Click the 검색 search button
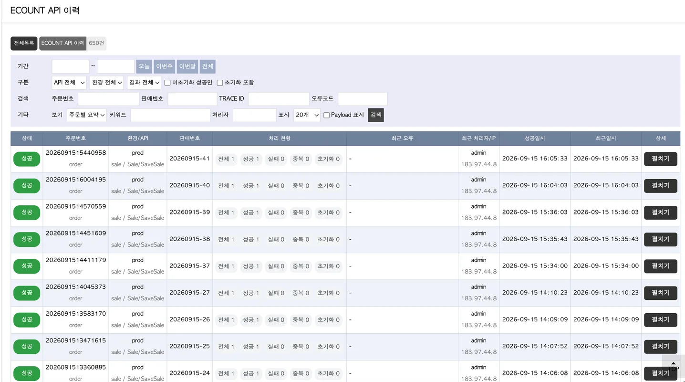685x382 pixels. 376,115
